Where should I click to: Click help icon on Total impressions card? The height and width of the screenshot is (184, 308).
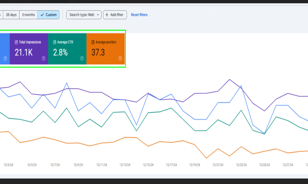point(44,58)
